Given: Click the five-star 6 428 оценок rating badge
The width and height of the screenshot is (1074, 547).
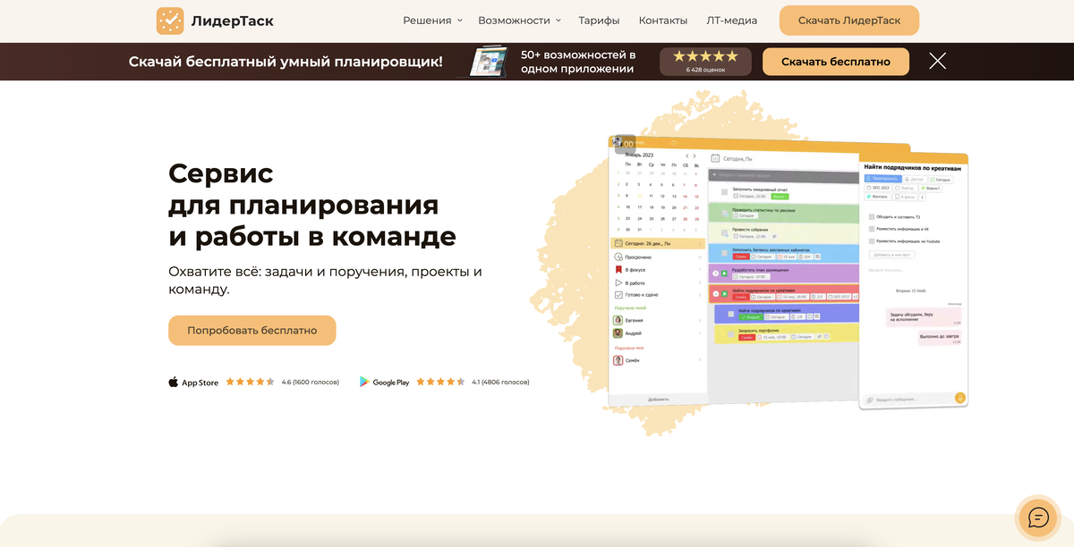Looking at the screenshot, I should coord(705,61).
